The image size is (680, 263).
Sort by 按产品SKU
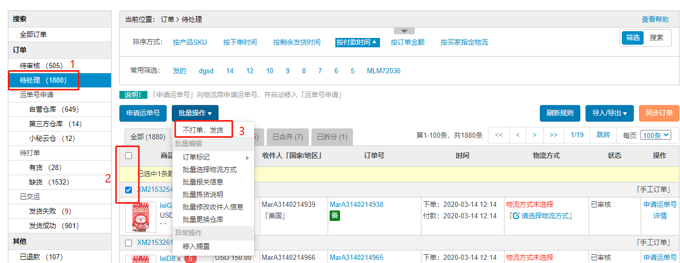click(x=190, y=42)
